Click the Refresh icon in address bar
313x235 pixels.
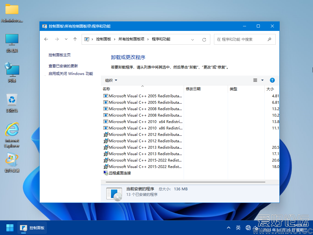[x=204, y=39]
